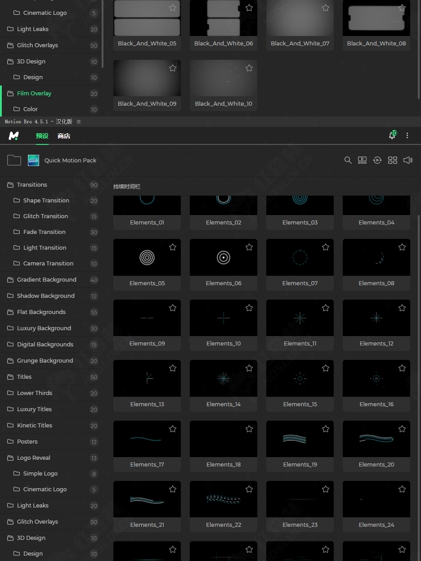Favorite Elements_07 with its star icon

(326, 247)
